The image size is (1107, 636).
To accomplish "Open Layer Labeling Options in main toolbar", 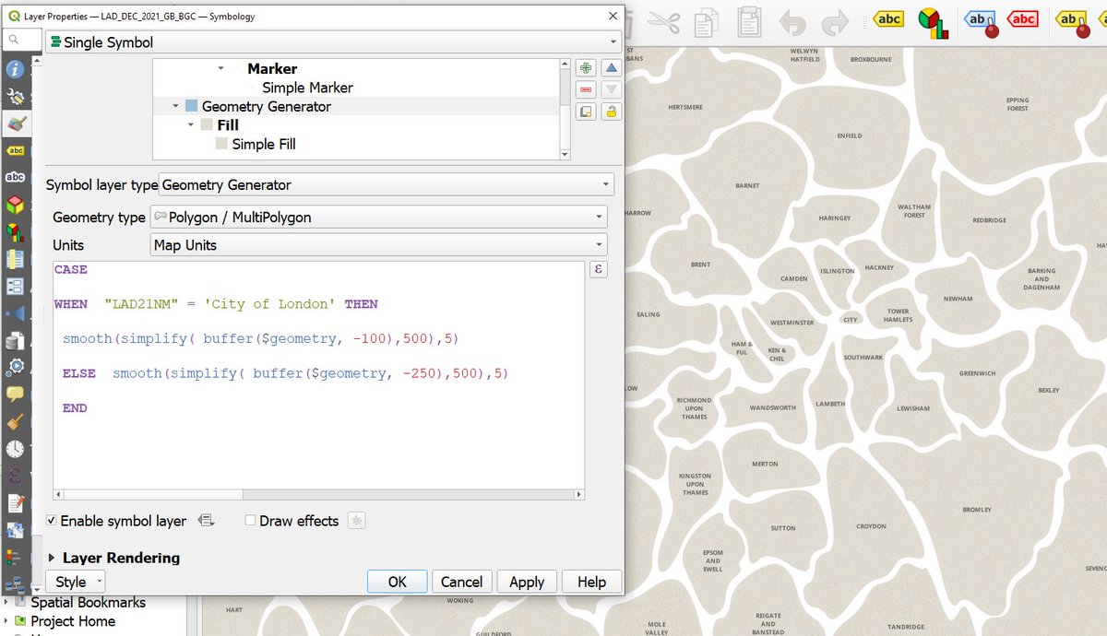I will click(x=887, y=19).
